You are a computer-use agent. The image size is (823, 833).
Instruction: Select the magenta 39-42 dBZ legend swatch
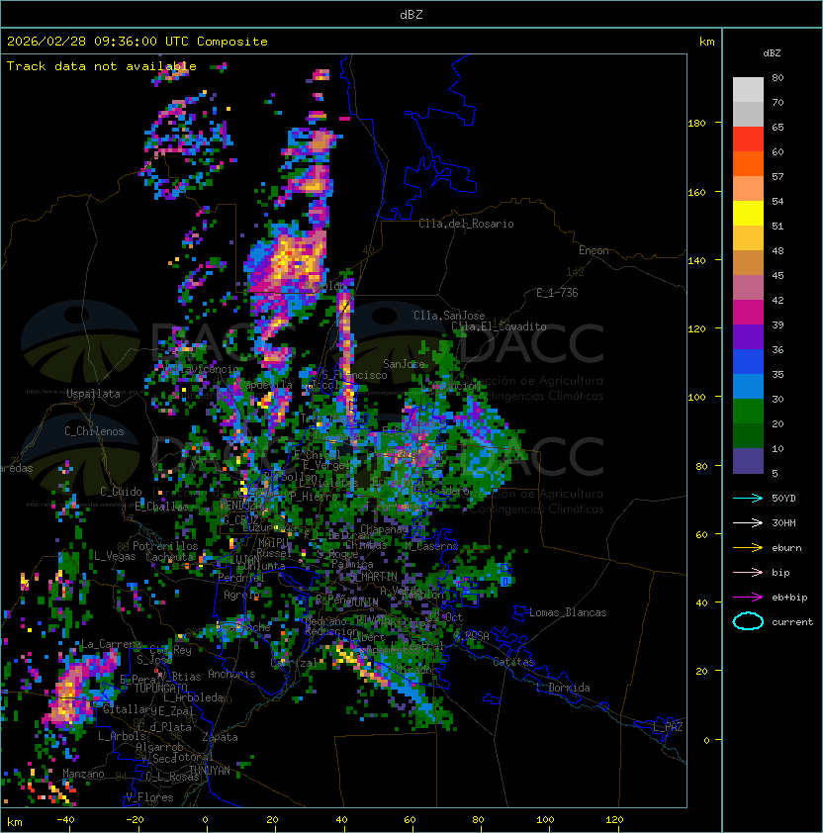(748, 313)
